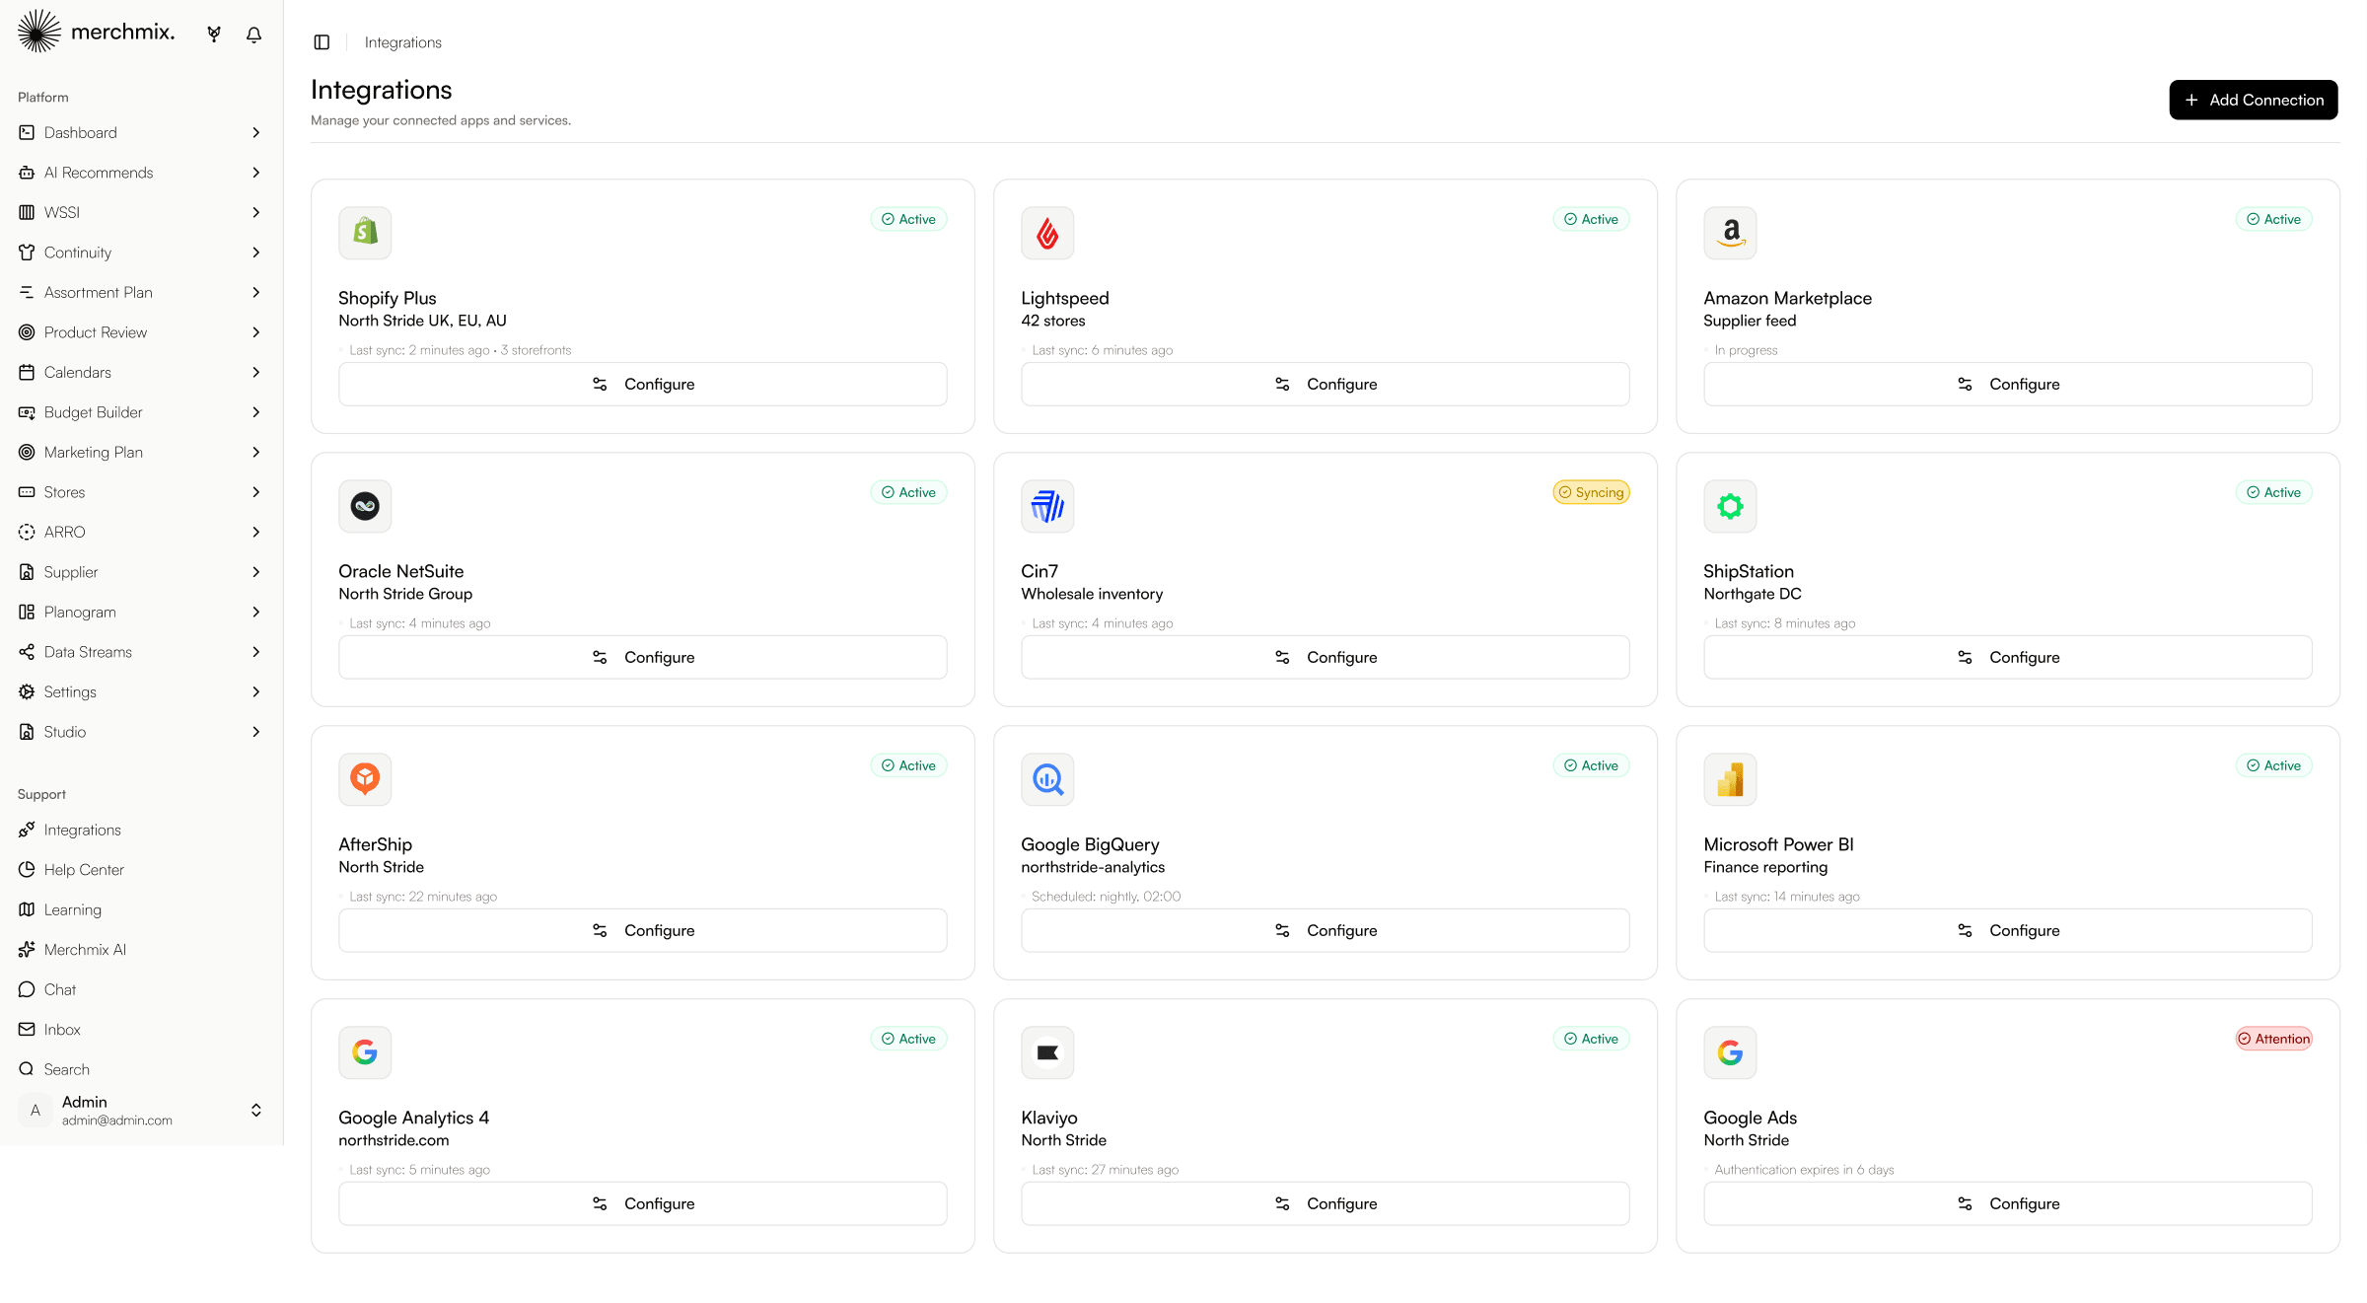Configure the Klaviyo integration
The image size is (2367, 1303).
(1325, 1203)
